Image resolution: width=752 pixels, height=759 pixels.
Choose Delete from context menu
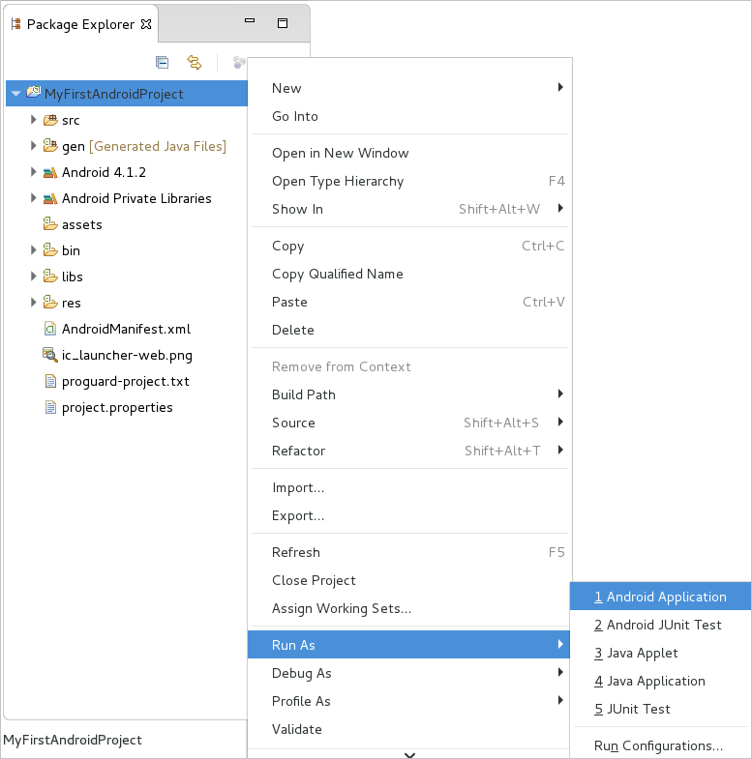pyautogui.click(x=409, y=330)
